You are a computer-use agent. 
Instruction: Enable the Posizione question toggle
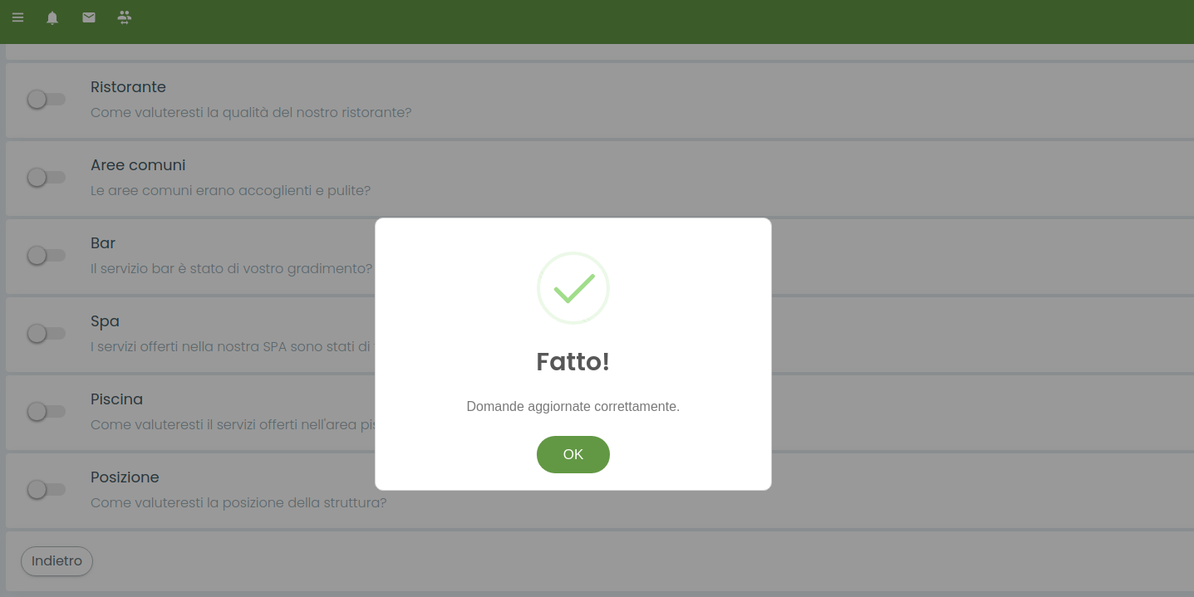pos(46,490)
